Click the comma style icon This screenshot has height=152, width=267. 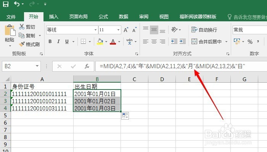click(x=258, y=41)
